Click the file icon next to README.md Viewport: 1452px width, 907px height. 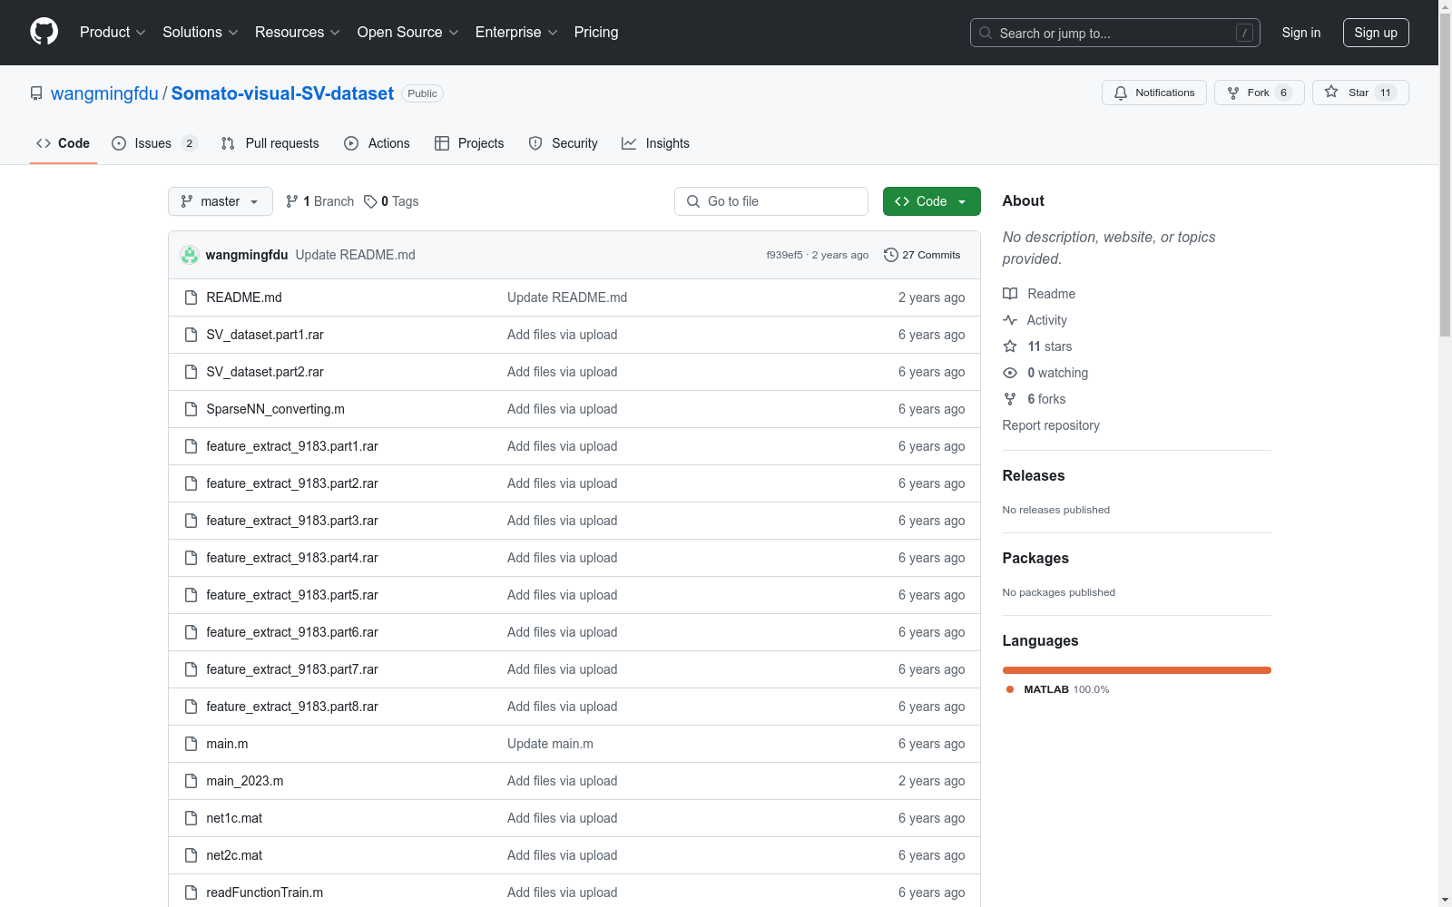coord(191,297)
